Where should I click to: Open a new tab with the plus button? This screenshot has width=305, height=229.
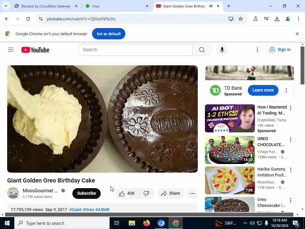[x=229, y=6]
